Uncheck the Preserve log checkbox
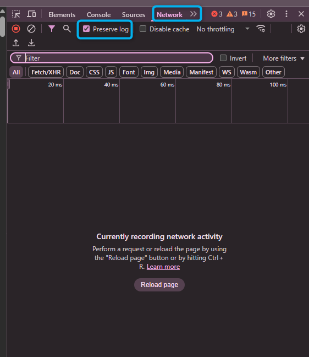Image resolution: width=309 pixels, height=357 pixels. click(86, 29)
